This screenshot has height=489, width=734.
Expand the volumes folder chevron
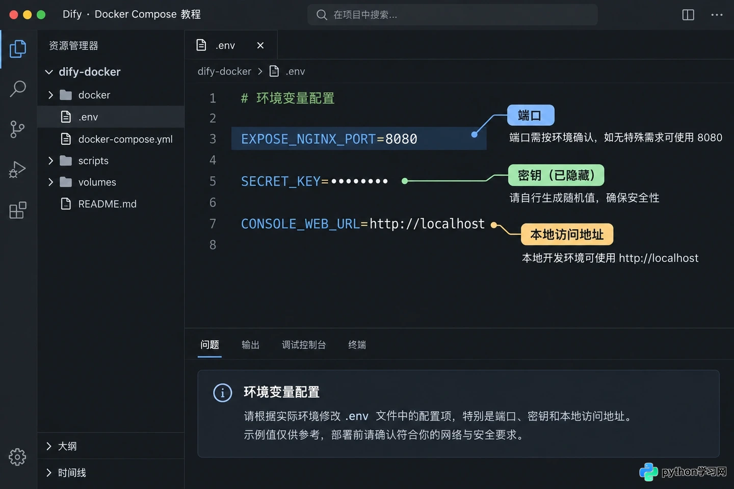point(50,182)
